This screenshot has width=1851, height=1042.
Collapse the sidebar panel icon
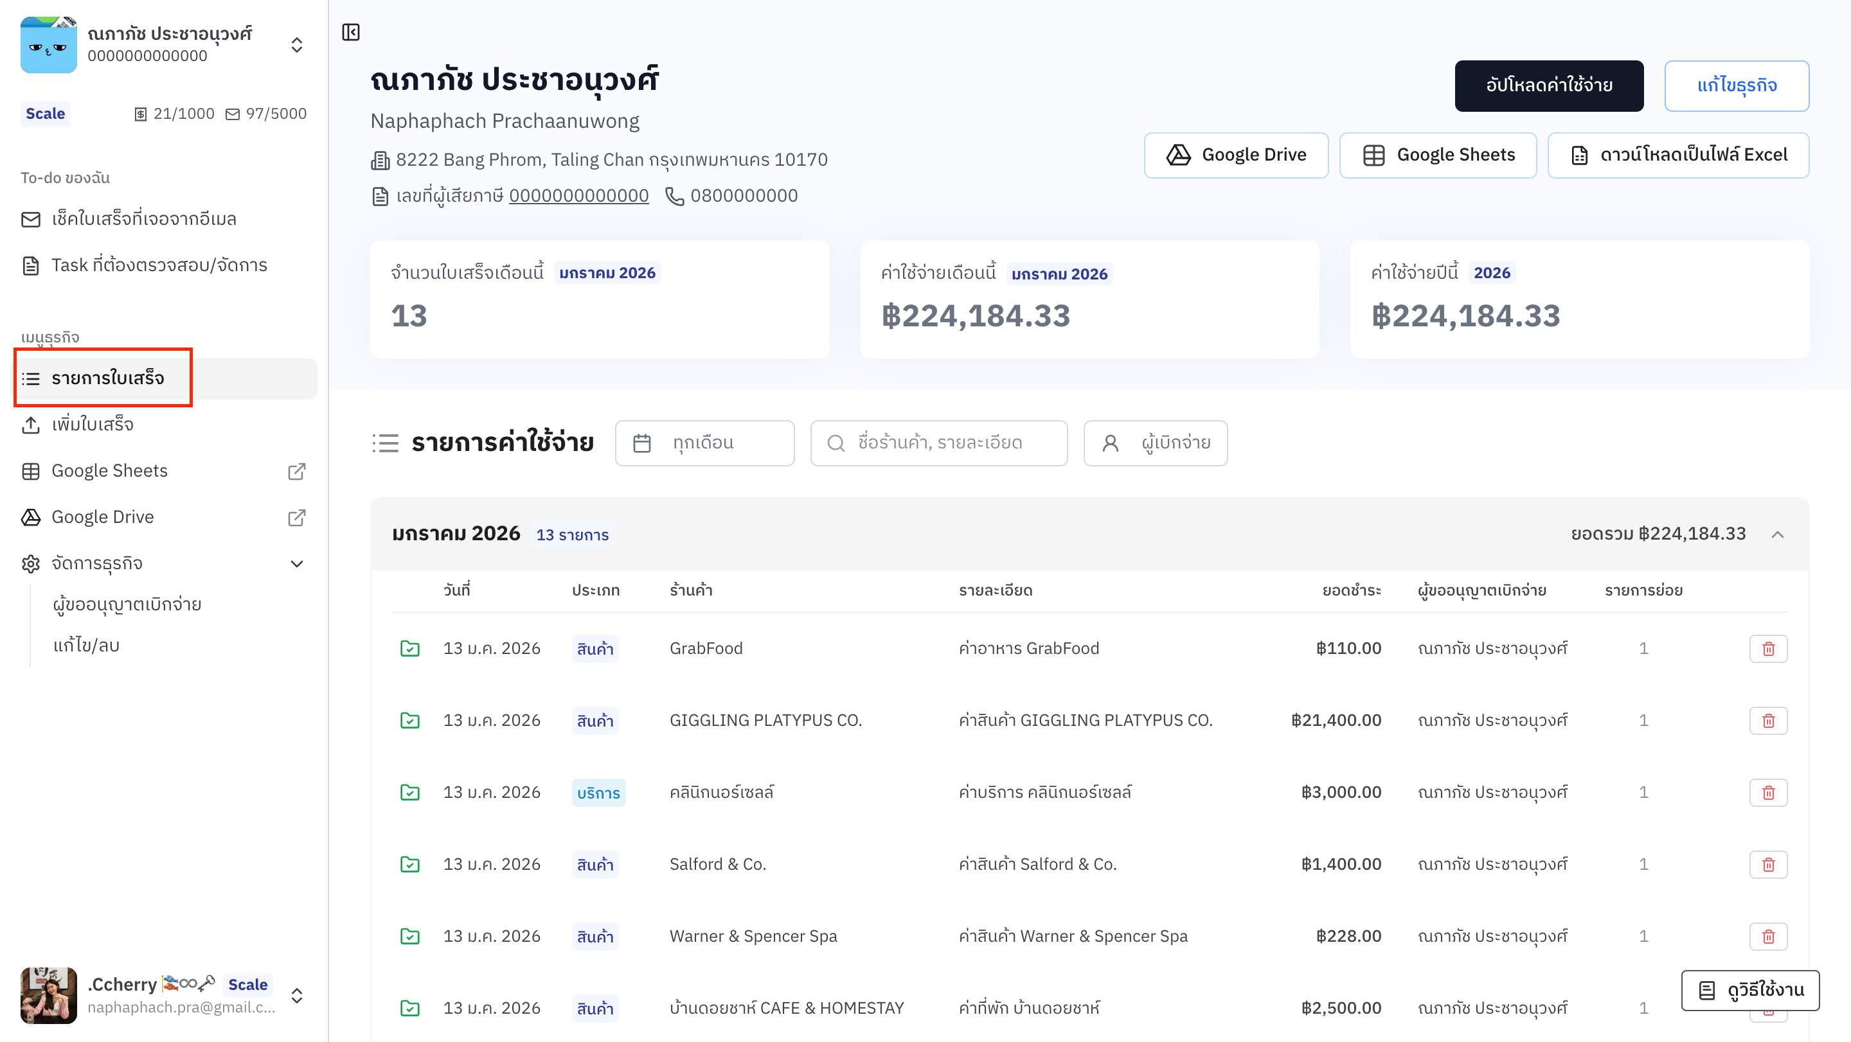click(x=351, y=32)
